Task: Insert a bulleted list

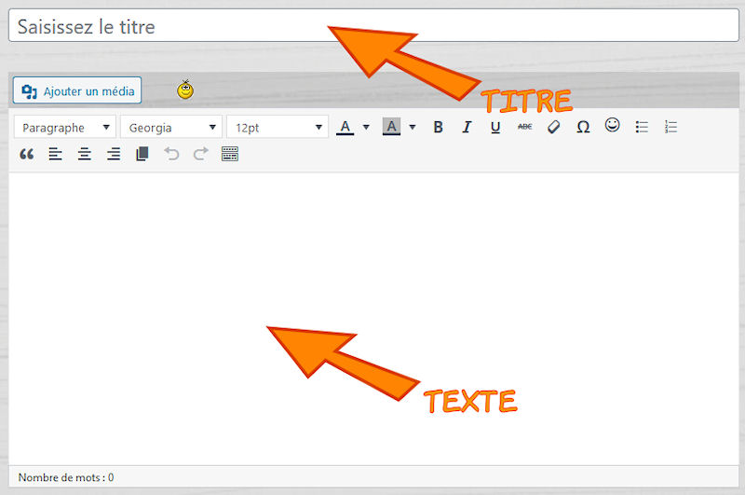Action: pyautogui.click(x=642, y=127)
